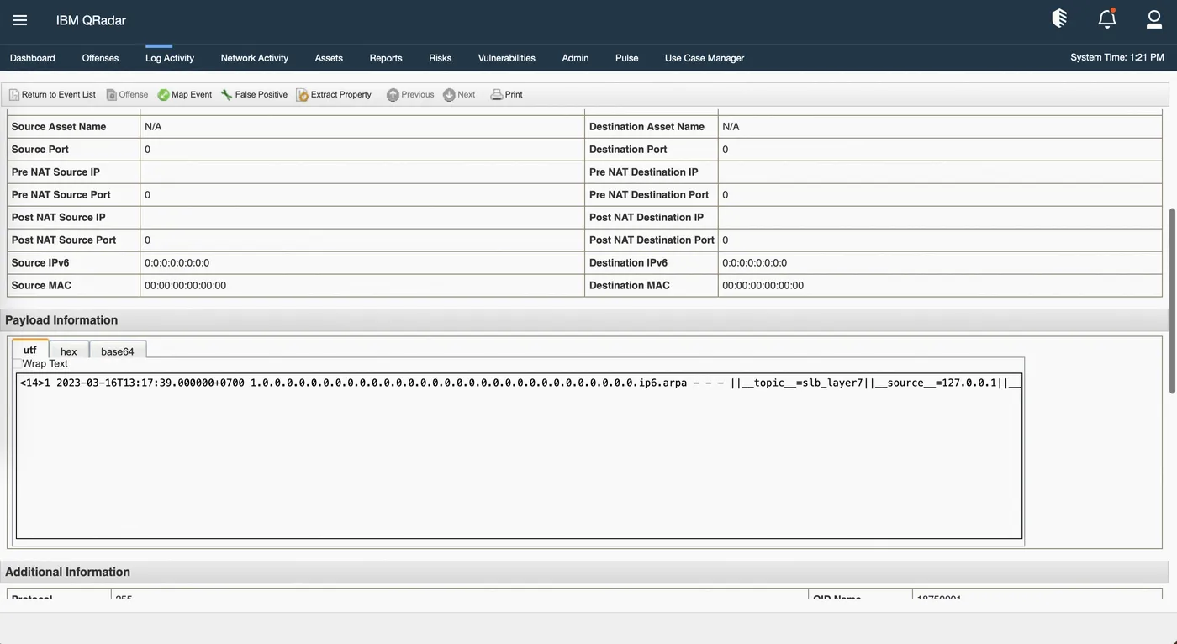Click the Map Event green icon
Screen dimensions: 1177x644
(x=163, y=95)
